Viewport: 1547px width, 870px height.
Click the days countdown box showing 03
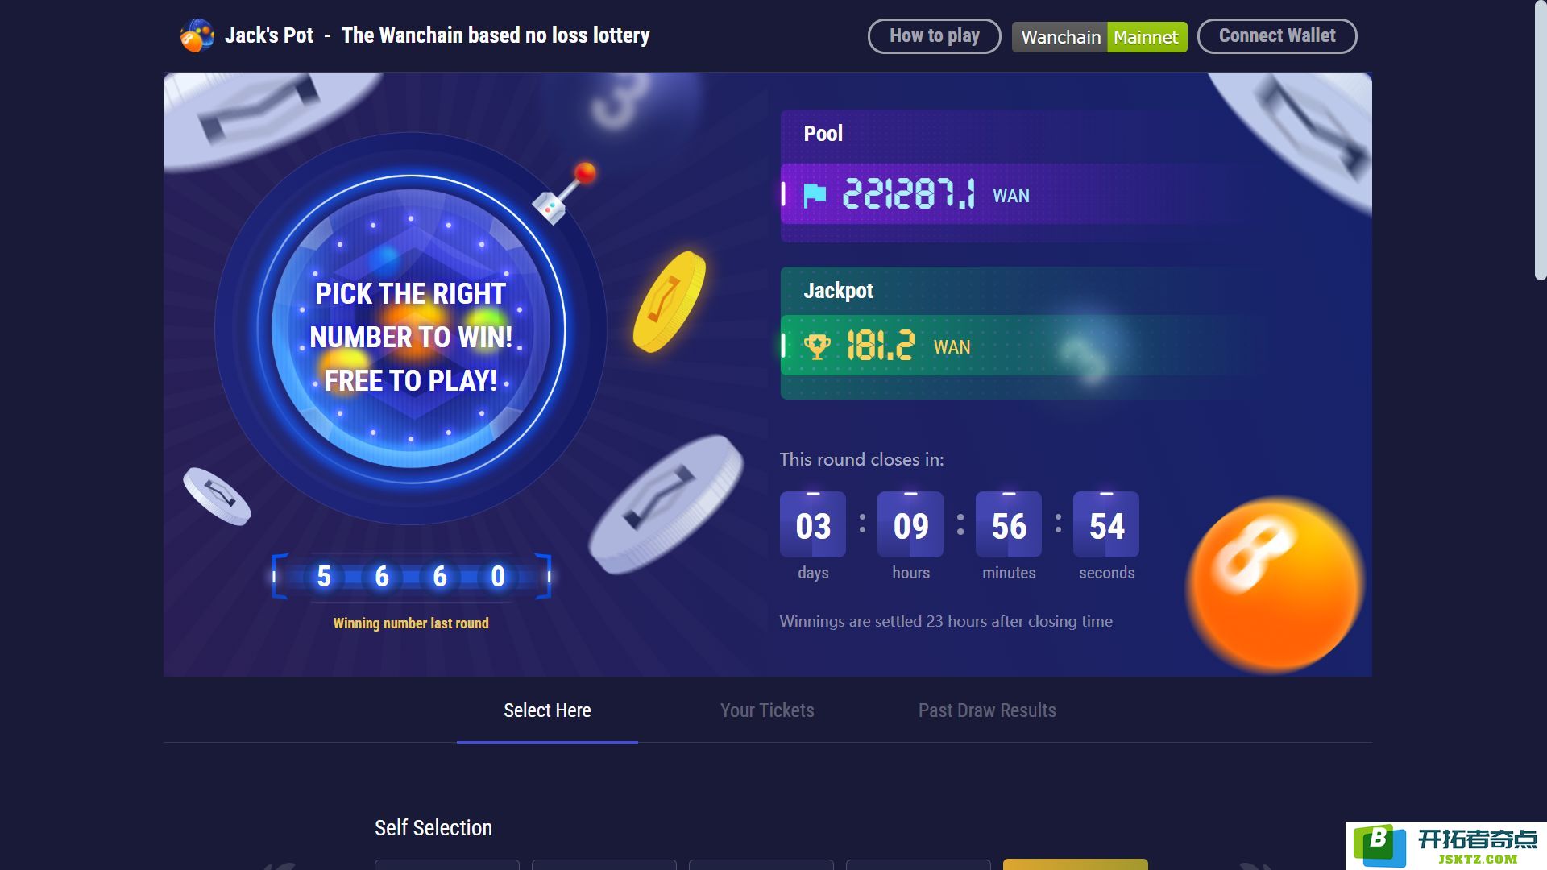[x=813, y=524]
